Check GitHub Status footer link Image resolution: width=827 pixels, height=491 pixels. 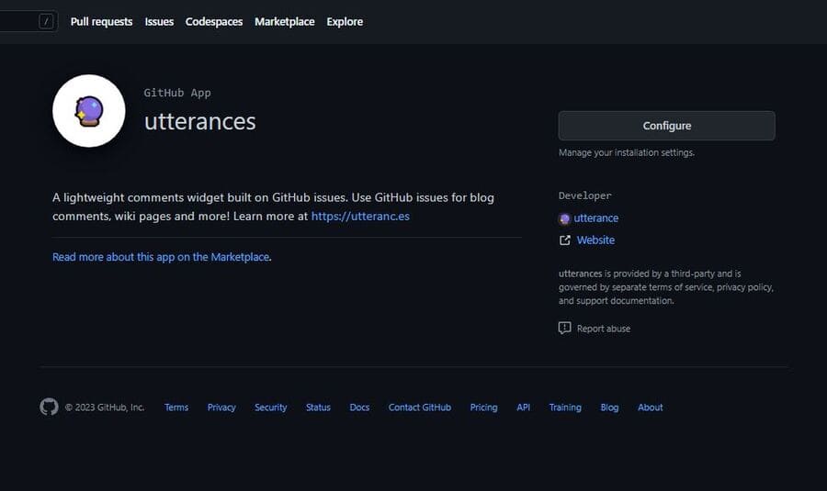tap(318, 407)
